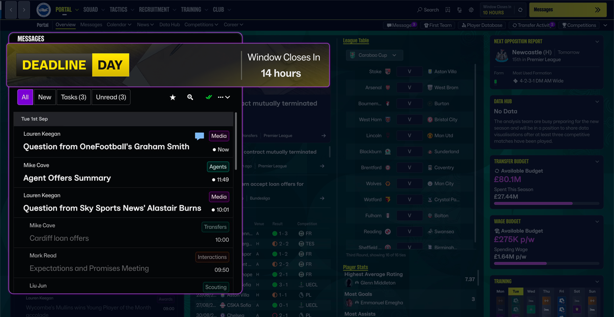Follow the League Table heading link
Image resolution: width=614 pixels, height=317 pixels.
tap(356, 40)
